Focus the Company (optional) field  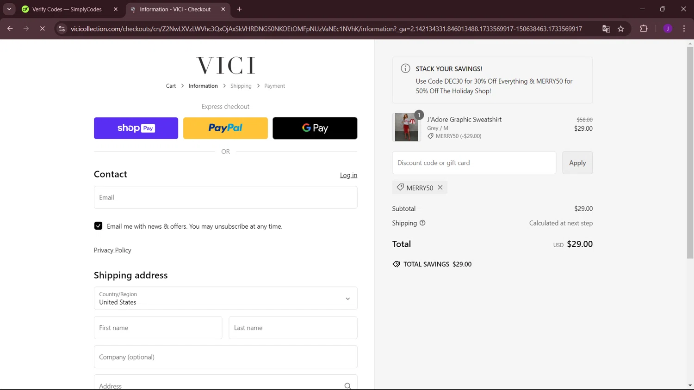(225, 357)
